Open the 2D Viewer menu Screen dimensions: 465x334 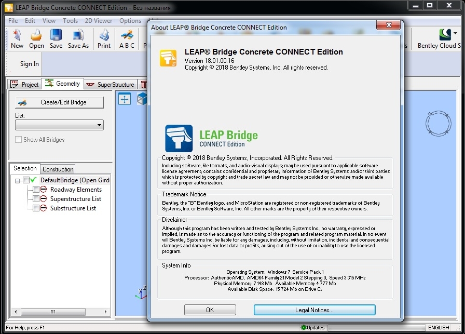click(x=99, y=20)
